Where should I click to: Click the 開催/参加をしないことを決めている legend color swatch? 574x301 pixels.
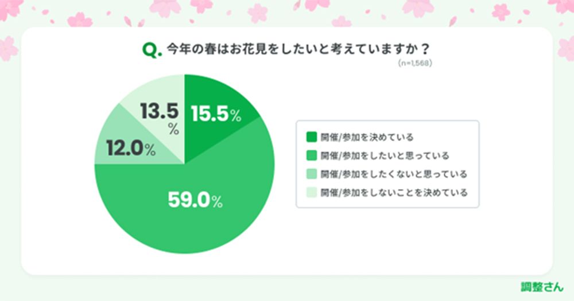point(312,192)
